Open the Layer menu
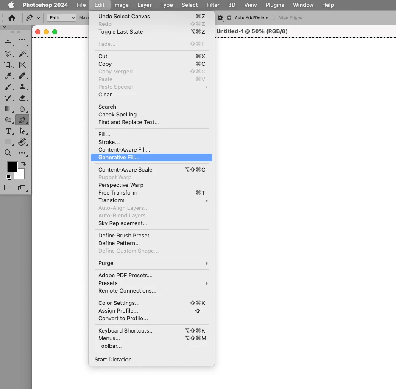Screen dimensions: 396x389 pos(145,5)
